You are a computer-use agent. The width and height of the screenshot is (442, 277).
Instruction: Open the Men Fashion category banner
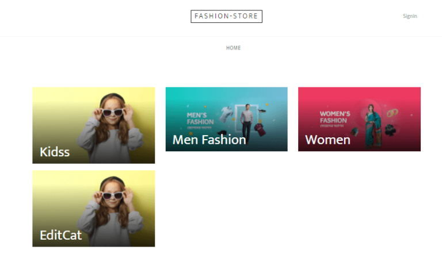pyautogui.click(x=227, y=119)
